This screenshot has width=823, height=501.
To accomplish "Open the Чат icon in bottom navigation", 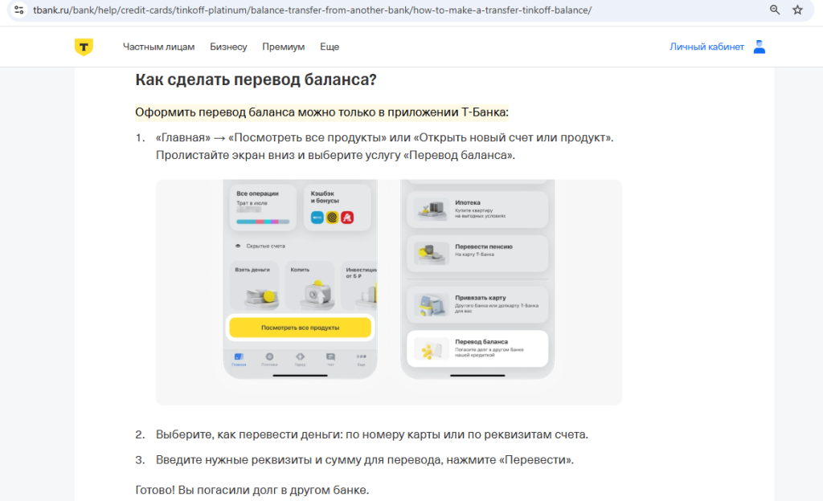I will pos(330,356).
